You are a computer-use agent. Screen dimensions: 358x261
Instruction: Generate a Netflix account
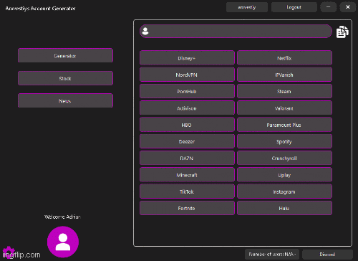[284, 58]
